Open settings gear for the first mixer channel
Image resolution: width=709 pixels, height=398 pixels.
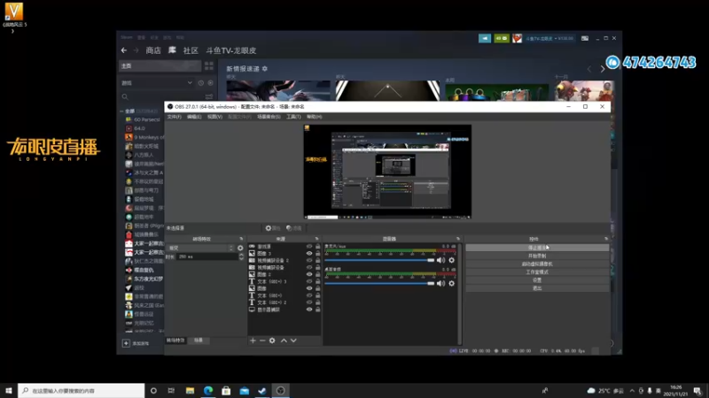coord(451,260)
